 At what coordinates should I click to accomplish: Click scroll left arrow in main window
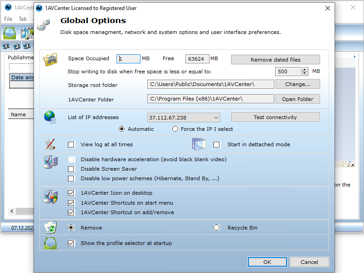12,211
